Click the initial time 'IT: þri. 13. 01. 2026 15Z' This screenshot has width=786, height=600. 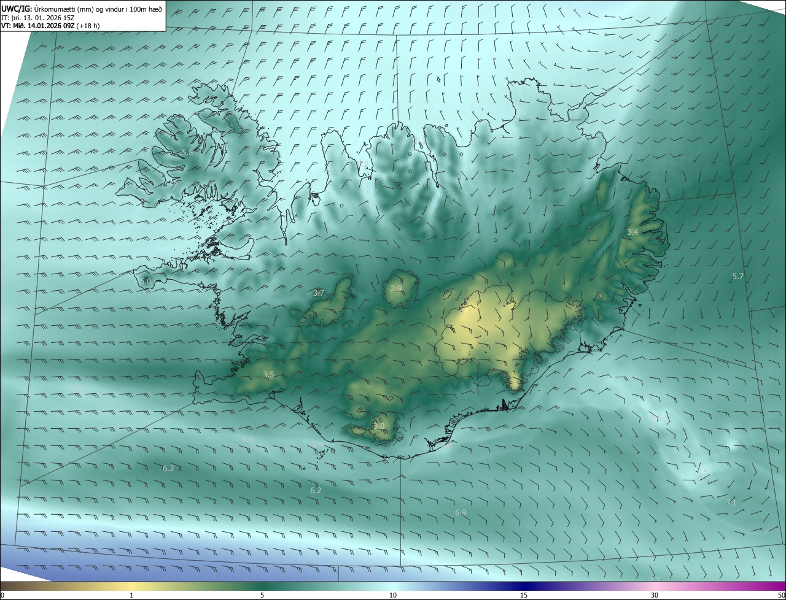point(37,17)
